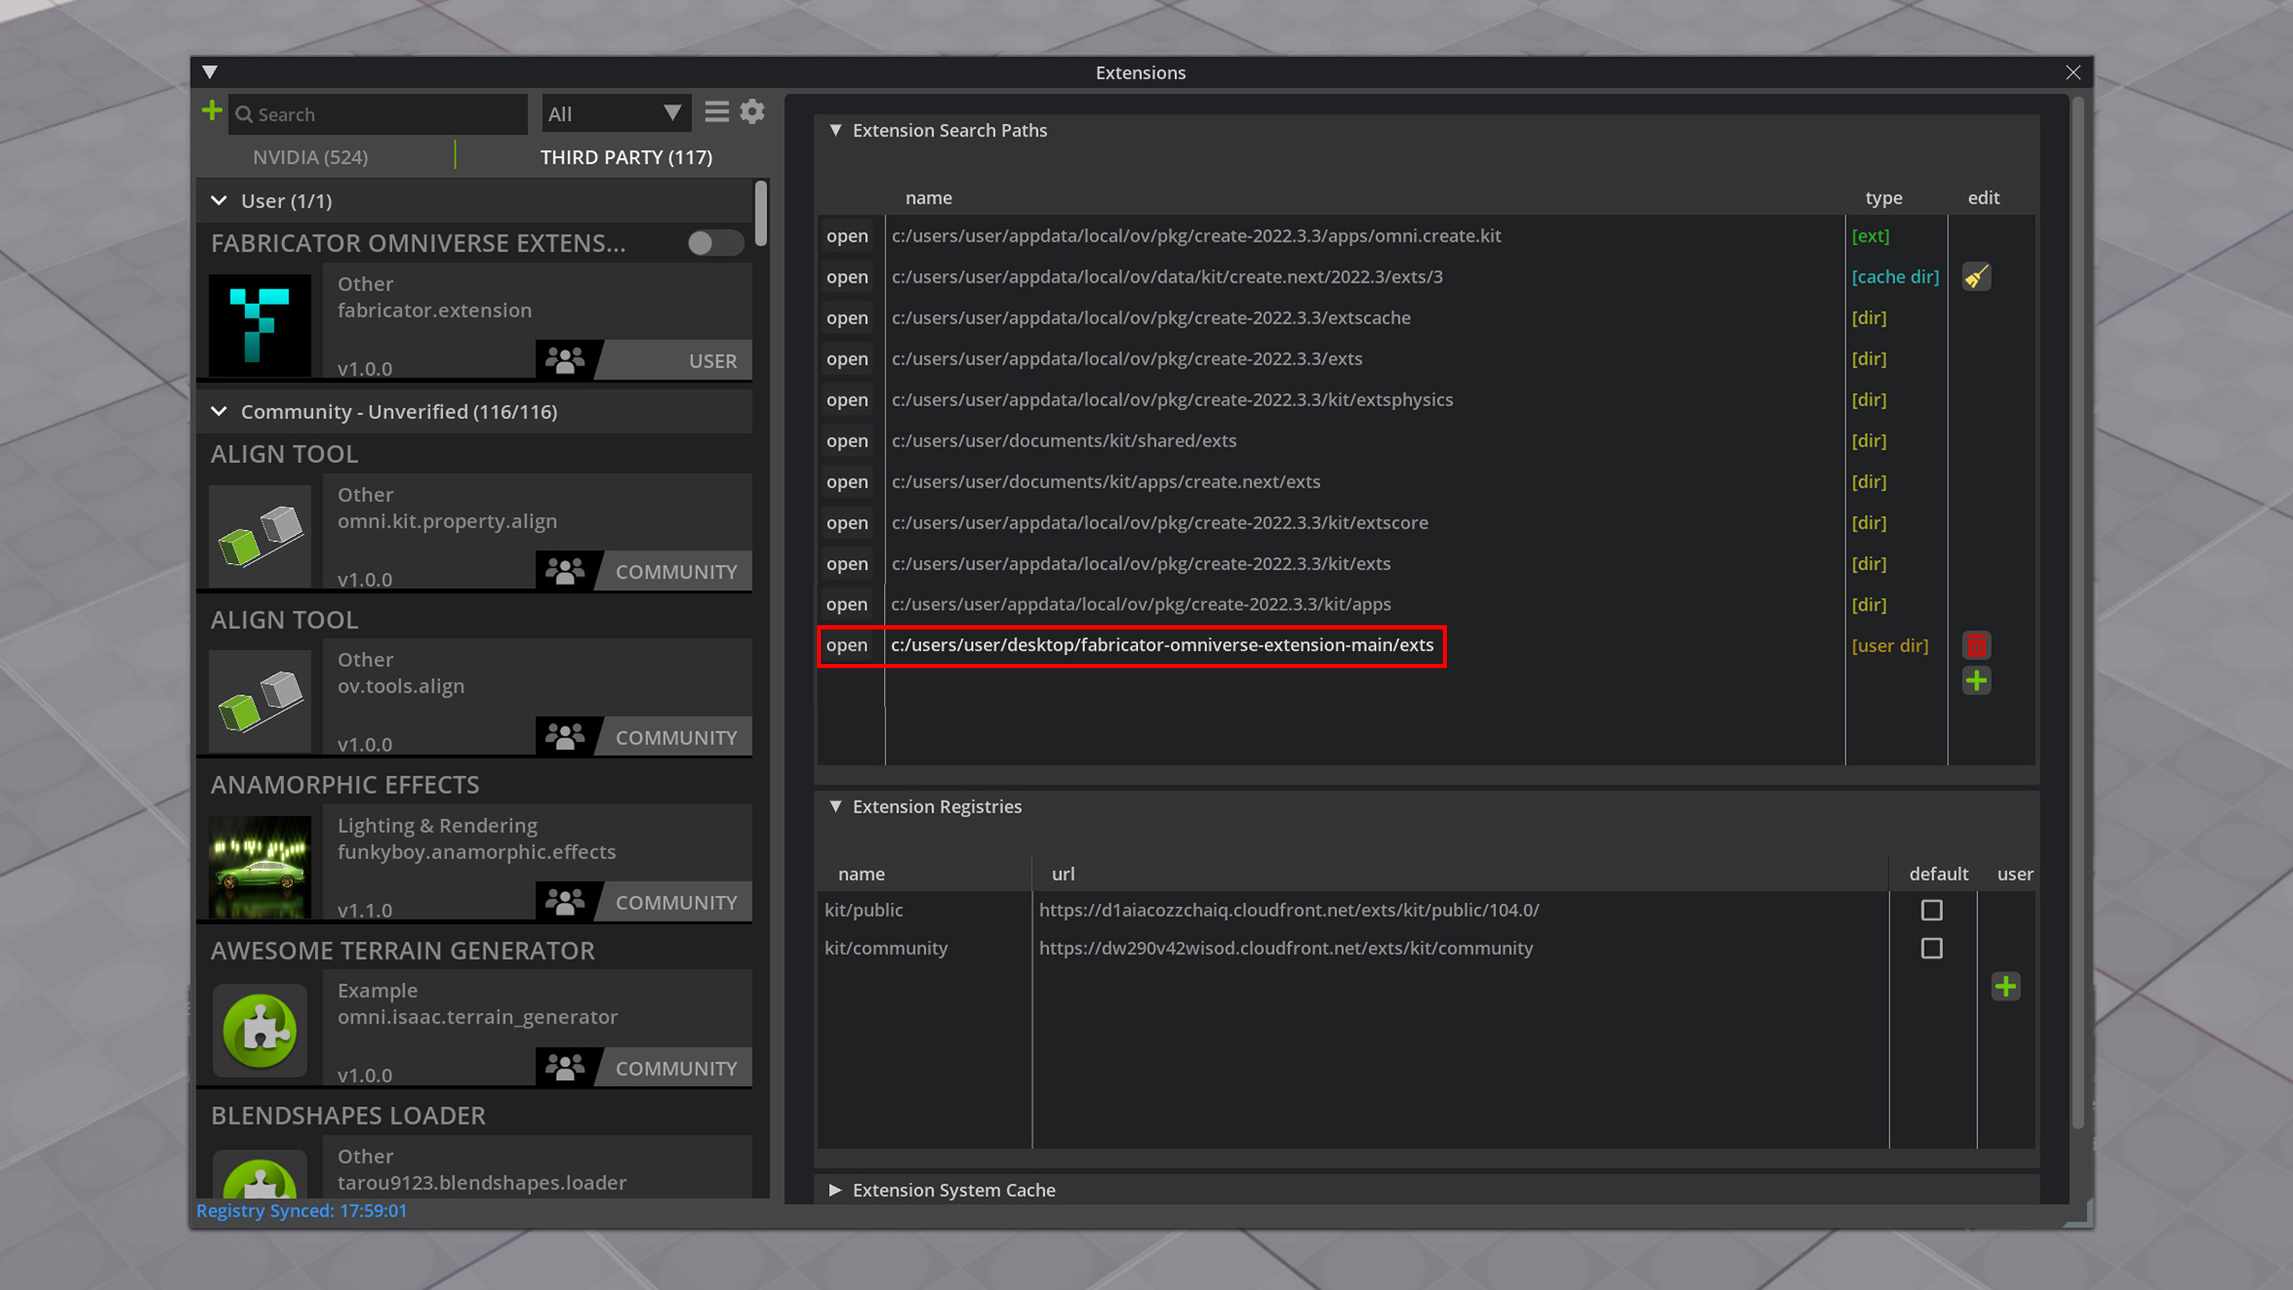Click the window menu triangle in title bar
The image size is (2293, 1290).
[210, 72]
